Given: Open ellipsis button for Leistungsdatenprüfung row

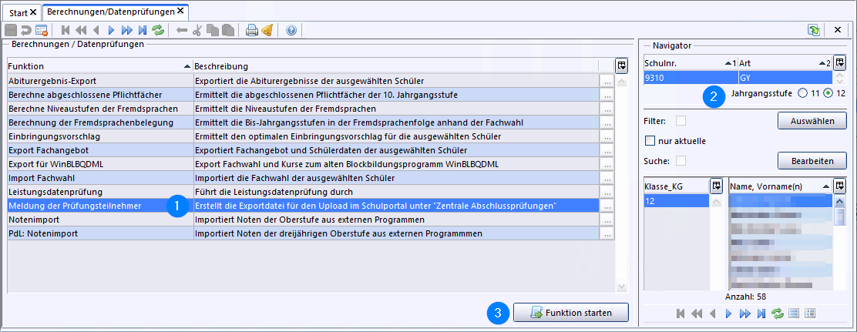Looking at the screenshot, I should (x=607, y=192).
